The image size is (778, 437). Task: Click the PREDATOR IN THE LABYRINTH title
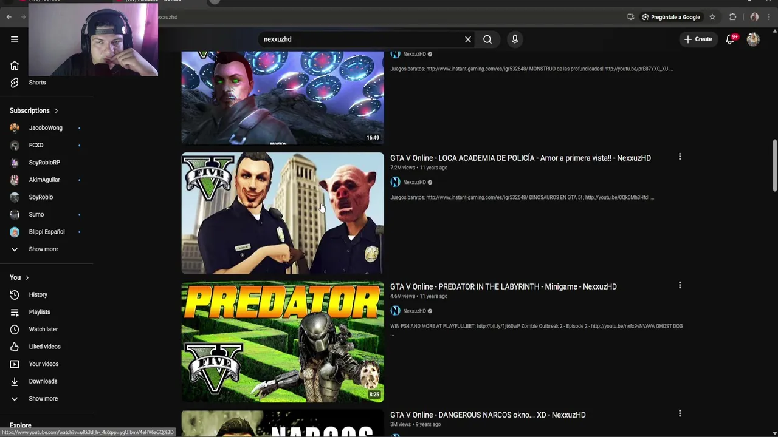click(x=503, y=286)
